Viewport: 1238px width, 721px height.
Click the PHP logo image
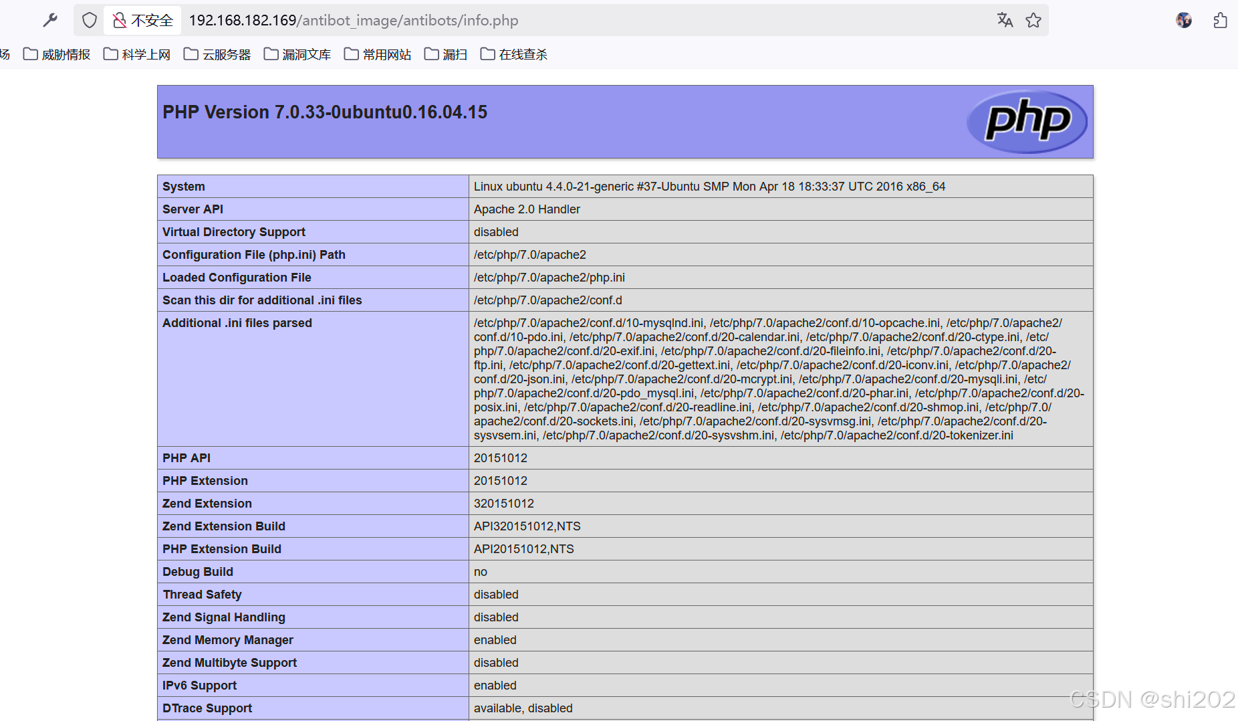tap(1027, 122)
